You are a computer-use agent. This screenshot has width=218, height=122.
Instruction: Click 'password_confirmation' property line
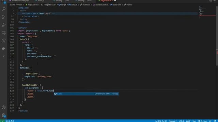[x=41, y=57]
